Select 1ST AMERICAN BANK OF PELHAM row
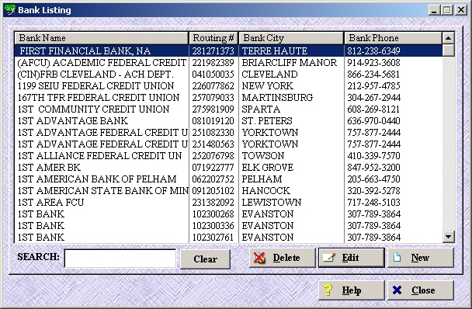Screen dimensions: 472x309 (x=228, y=179)
